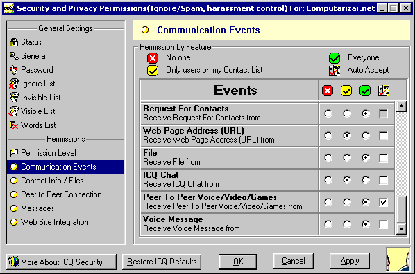Open the General settings page

tap(66, 56)
